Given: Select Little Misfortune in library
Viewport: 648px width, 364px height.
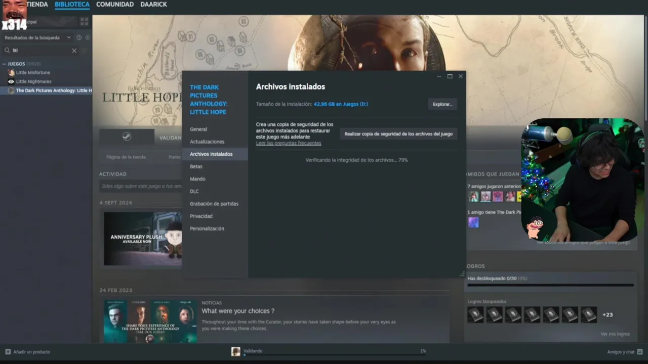Looking at the screenshot, I should pos(33,73).
